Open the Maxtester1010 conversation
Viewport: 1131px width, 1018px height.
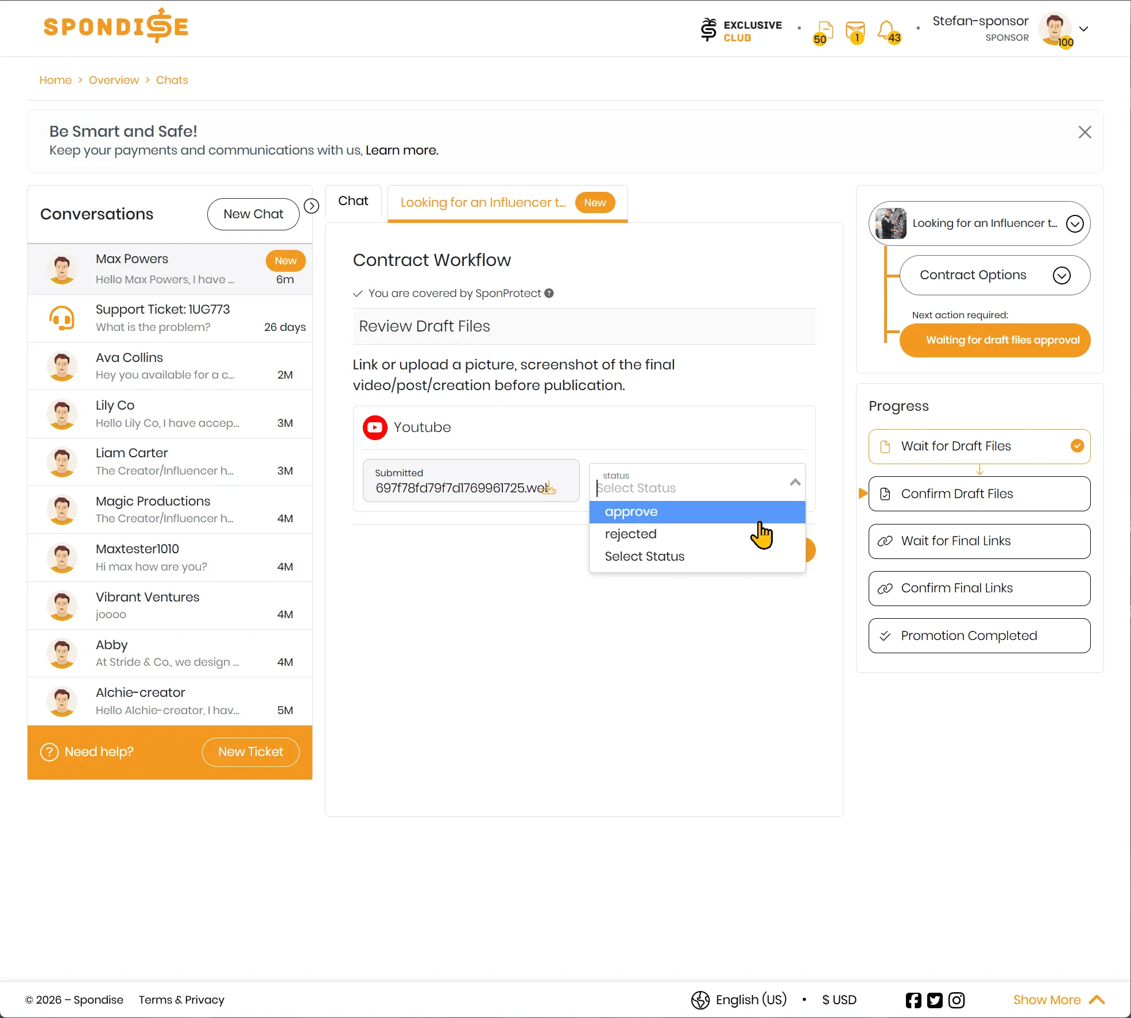170,558
